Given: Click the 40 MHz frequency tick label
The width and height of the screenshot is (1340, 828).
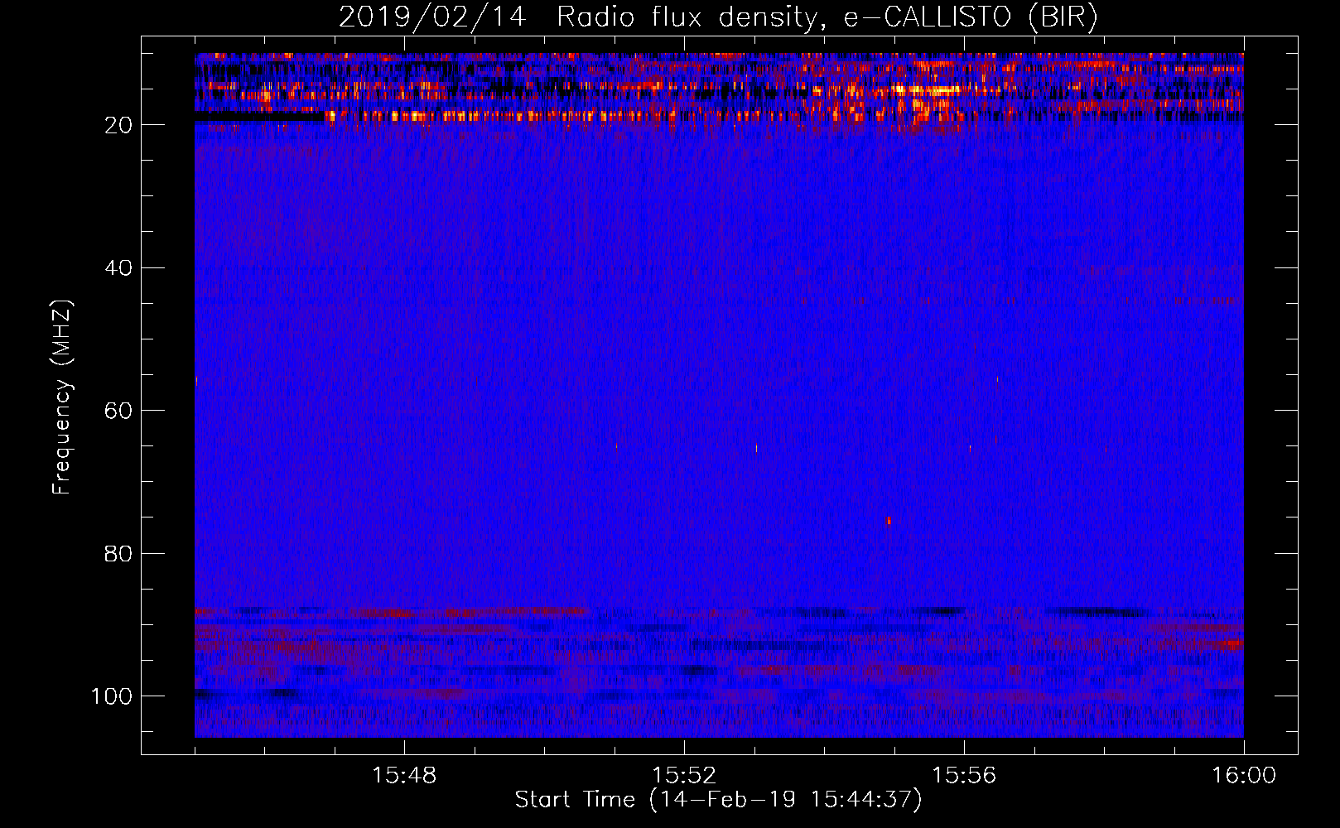Looking at the screenshot, I should (x=118, y=268).
